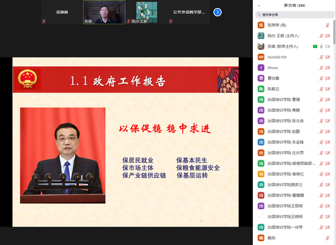Click the 查找参会者 search field
The image size is (336, 245).
(x=294, y=15)
